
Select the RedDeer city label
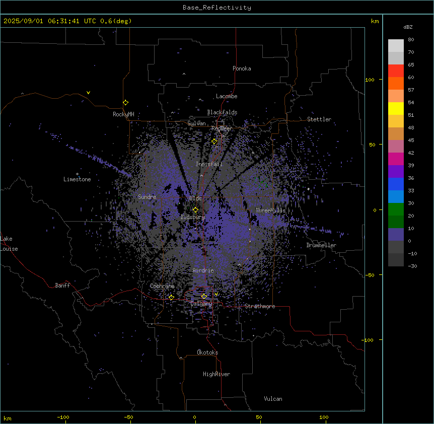pyautogui.click(x=222, y=128)
